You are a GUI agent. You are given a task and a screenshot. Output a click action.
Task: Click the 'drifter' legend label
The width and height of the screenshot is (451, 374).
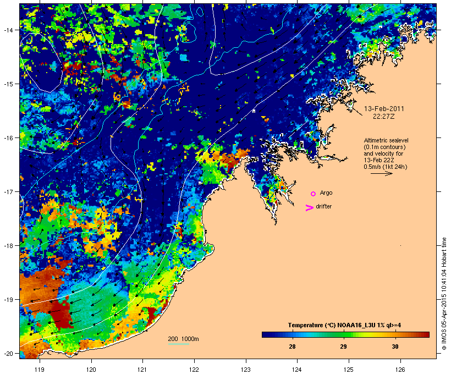point(323,206)
